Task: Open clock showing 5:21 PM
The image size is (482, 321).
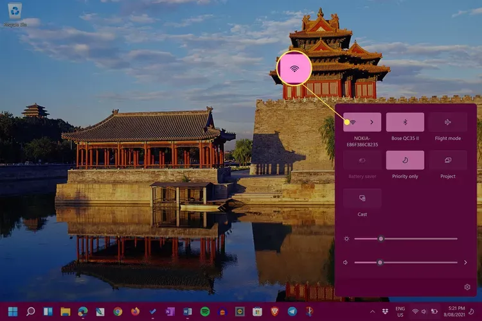Action: point(454,311)
